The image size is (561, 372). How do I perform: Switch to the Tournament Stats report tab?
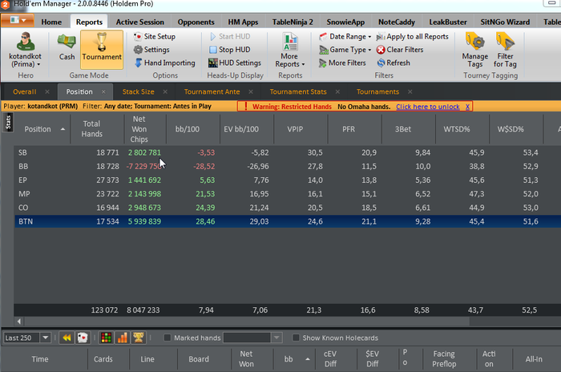(298, 91)
